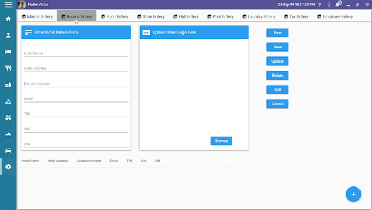Switch to the Drink Entery tab
The image size is (372, 210).
point(151,16)
